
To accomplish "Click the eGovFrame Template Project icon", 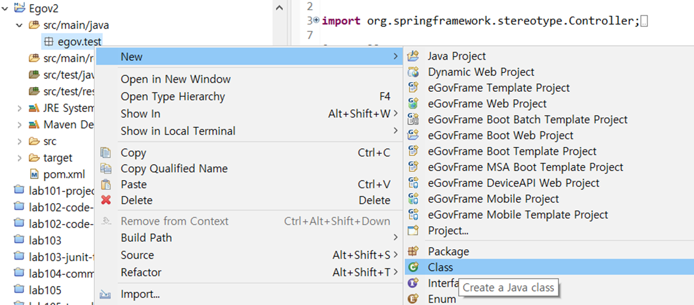I will click(413, 88).
